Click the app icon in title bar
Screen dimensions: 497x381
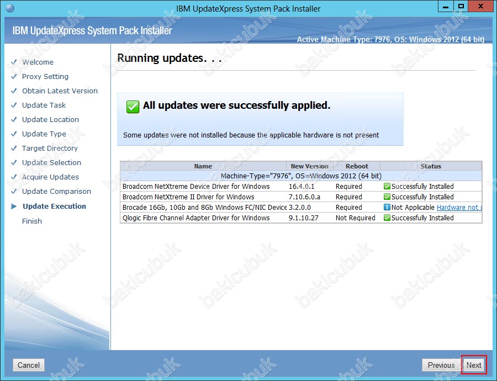click(10, 8)
